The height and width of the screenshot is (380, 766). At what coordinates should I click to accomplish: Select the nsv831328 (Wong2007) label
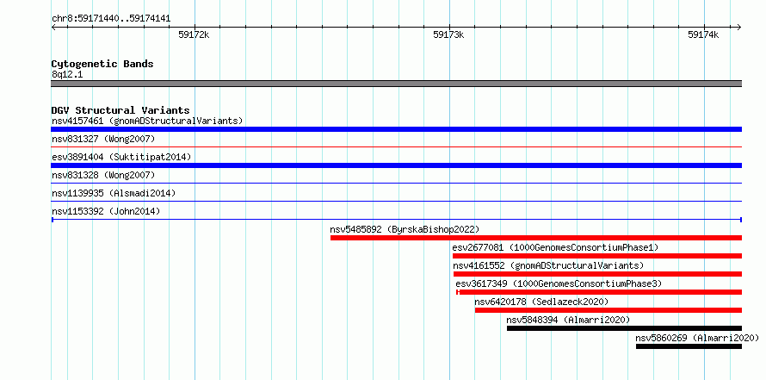(103, 175)
